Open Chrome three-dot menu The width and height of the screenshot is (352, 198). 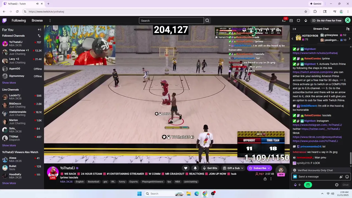348,12
